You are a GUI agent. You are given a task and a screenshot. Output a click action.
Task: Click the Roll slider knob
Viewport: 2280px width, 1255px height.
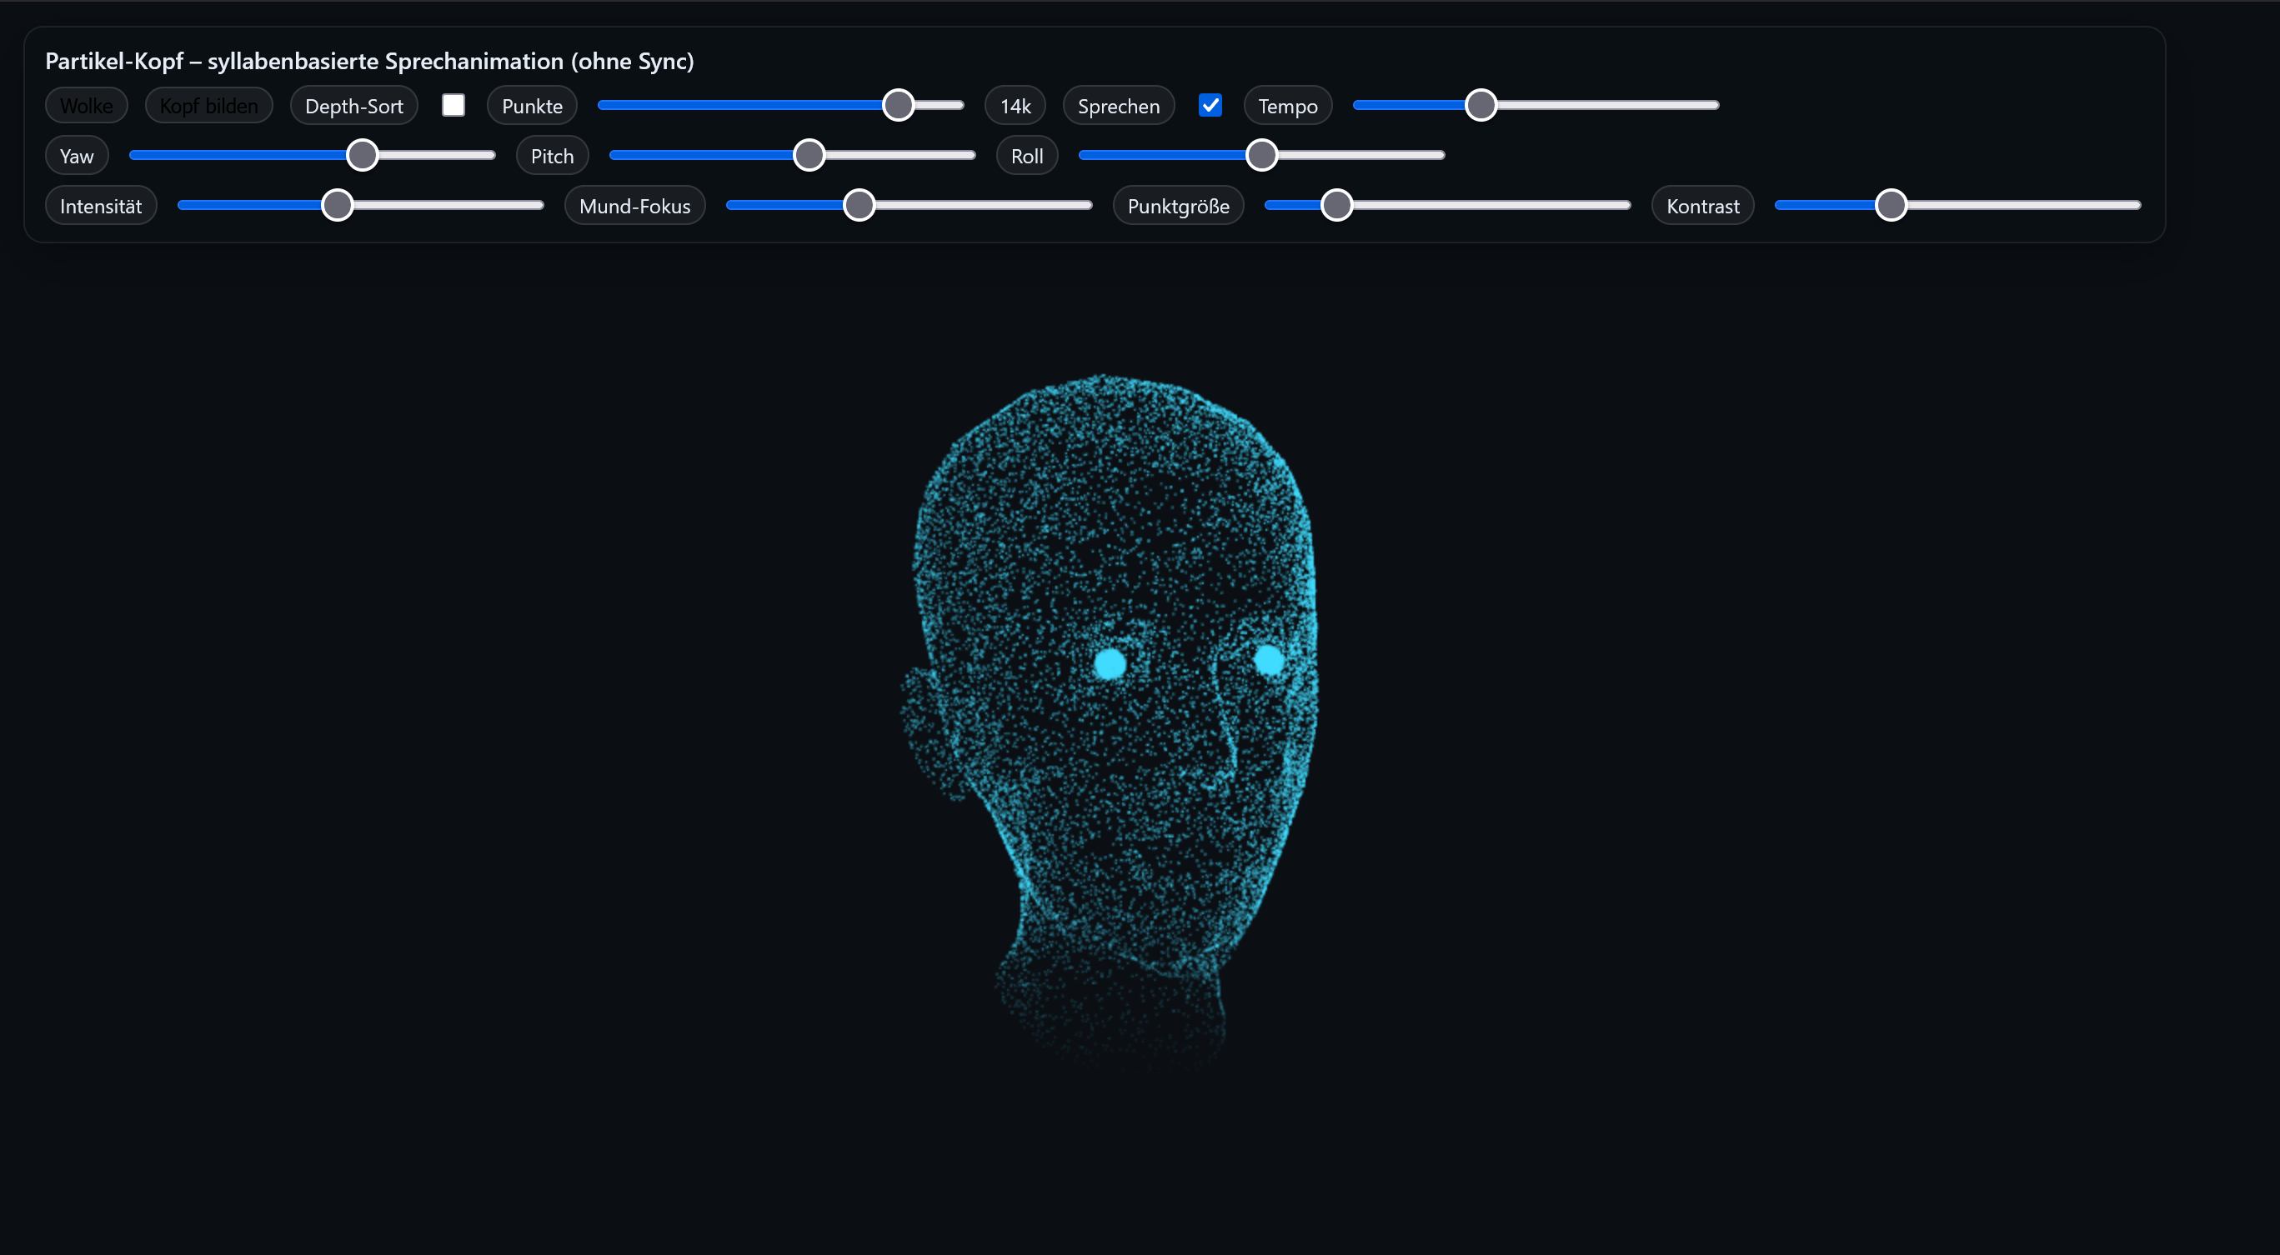[1261, 156]
